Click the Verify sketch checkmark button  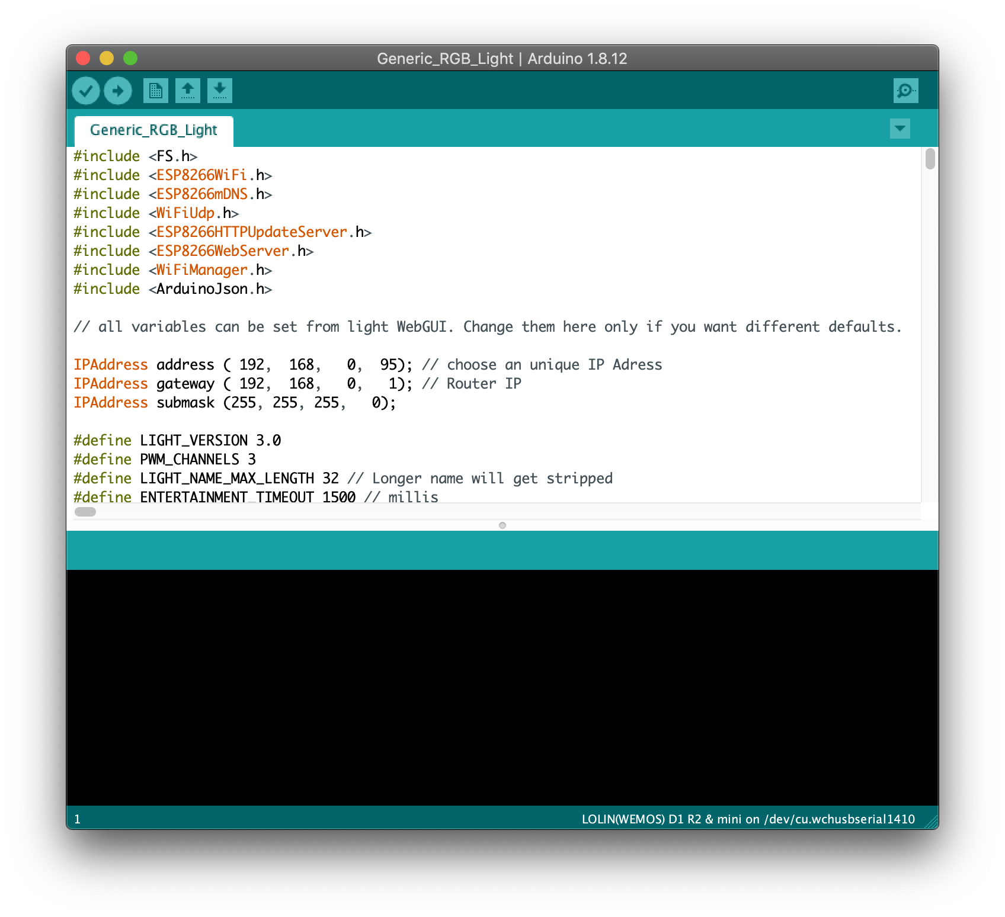pos(86,91)
